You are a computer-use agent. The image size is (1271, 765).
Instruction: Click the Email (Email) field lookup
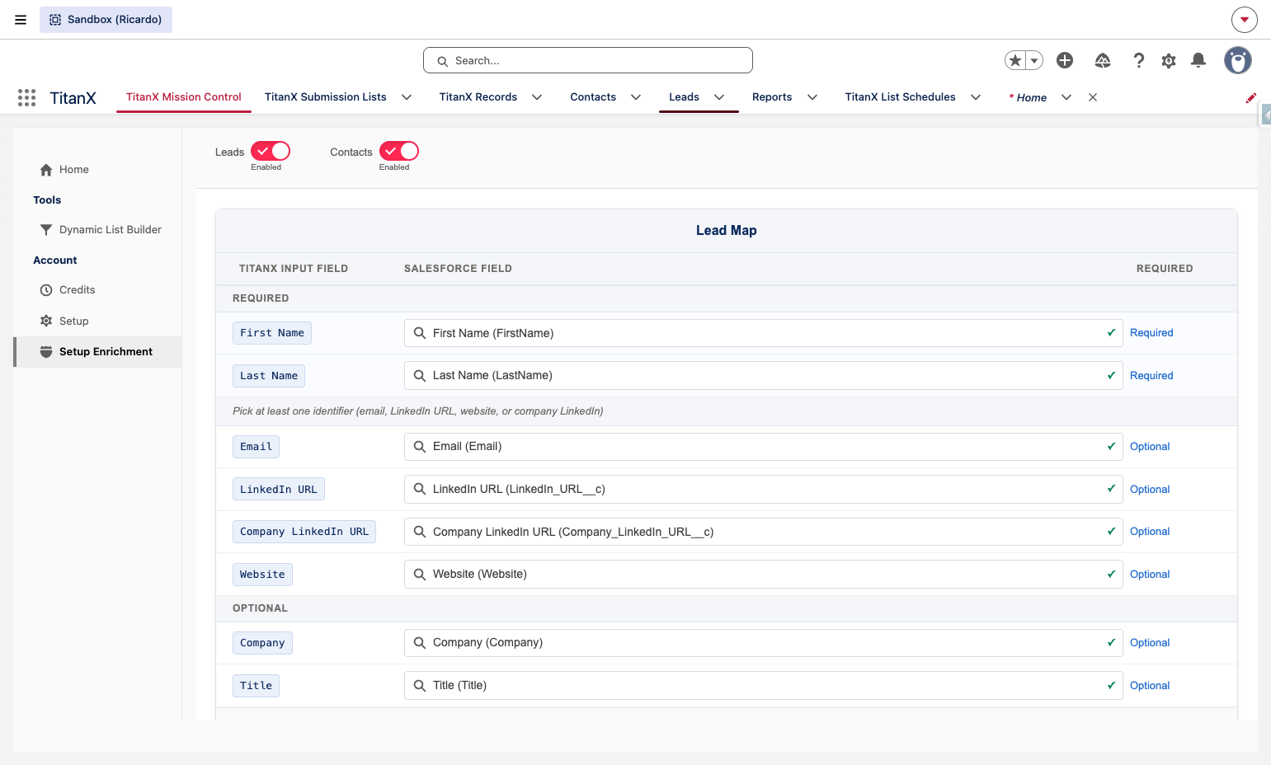[763, 447]
